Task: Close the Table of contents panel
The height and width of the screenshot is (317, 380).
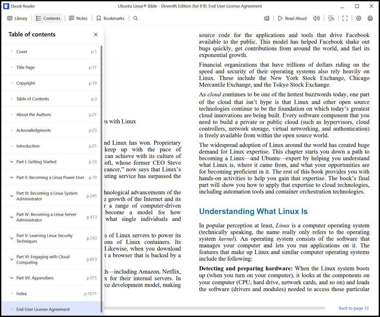Action: pyautogui.click(x=96, y=35)
